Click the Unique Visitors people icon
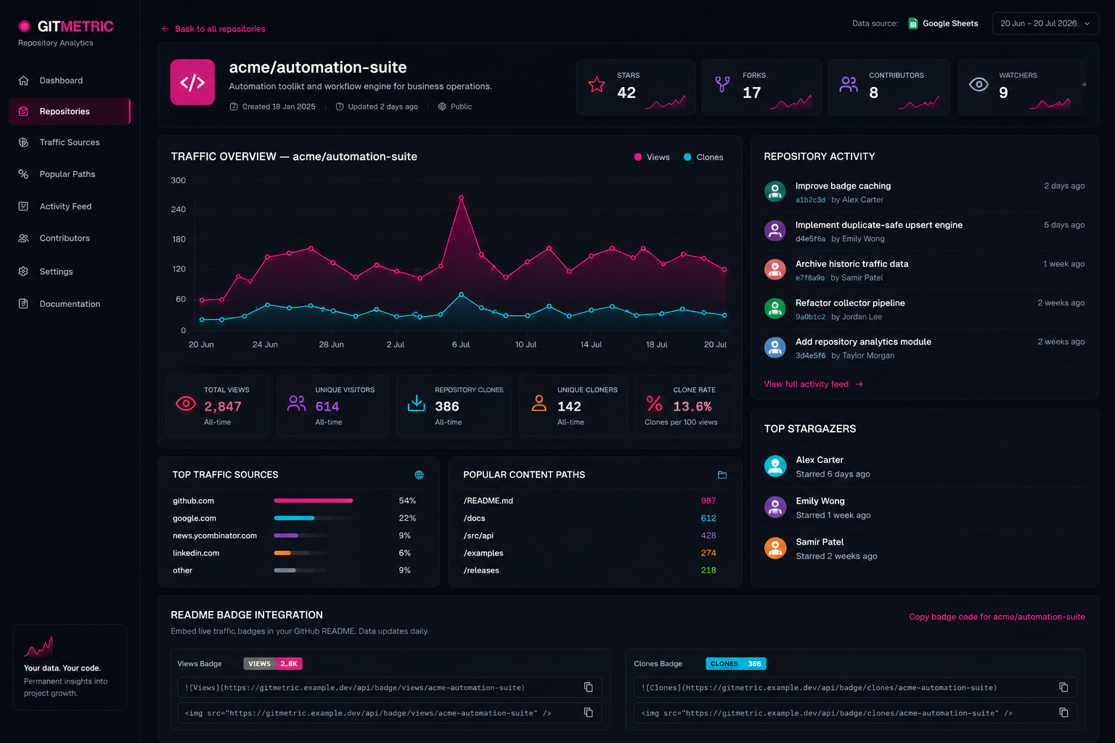The width and height of the screenshot is (1115, 743). tap(296, 403)
